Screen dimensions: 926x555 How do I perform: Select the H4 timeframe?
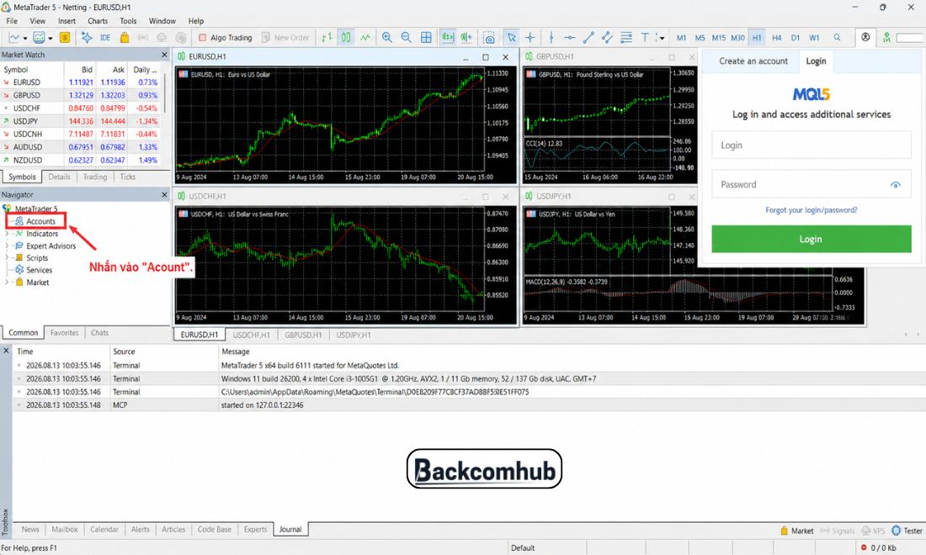[x=777, y=38]
